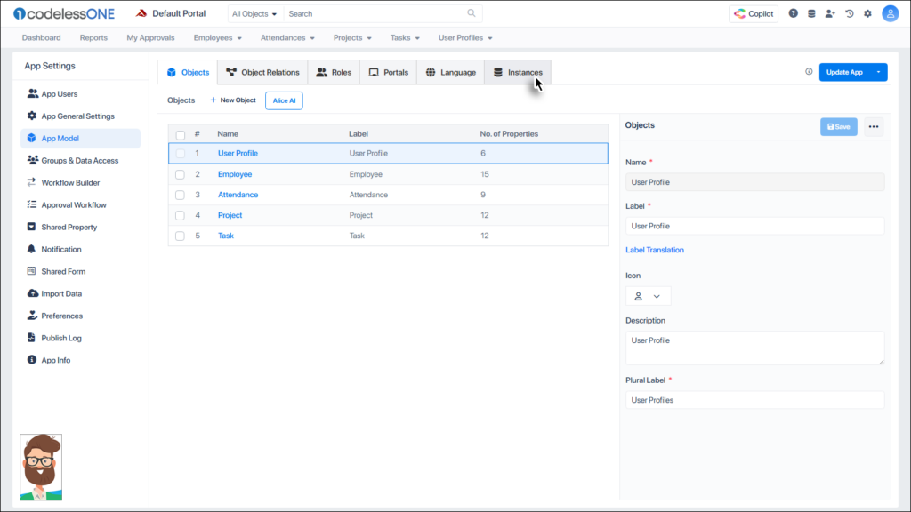Select the Objects tab
The width and height of the screenshot is (911, 512).
tap(188, 73)
